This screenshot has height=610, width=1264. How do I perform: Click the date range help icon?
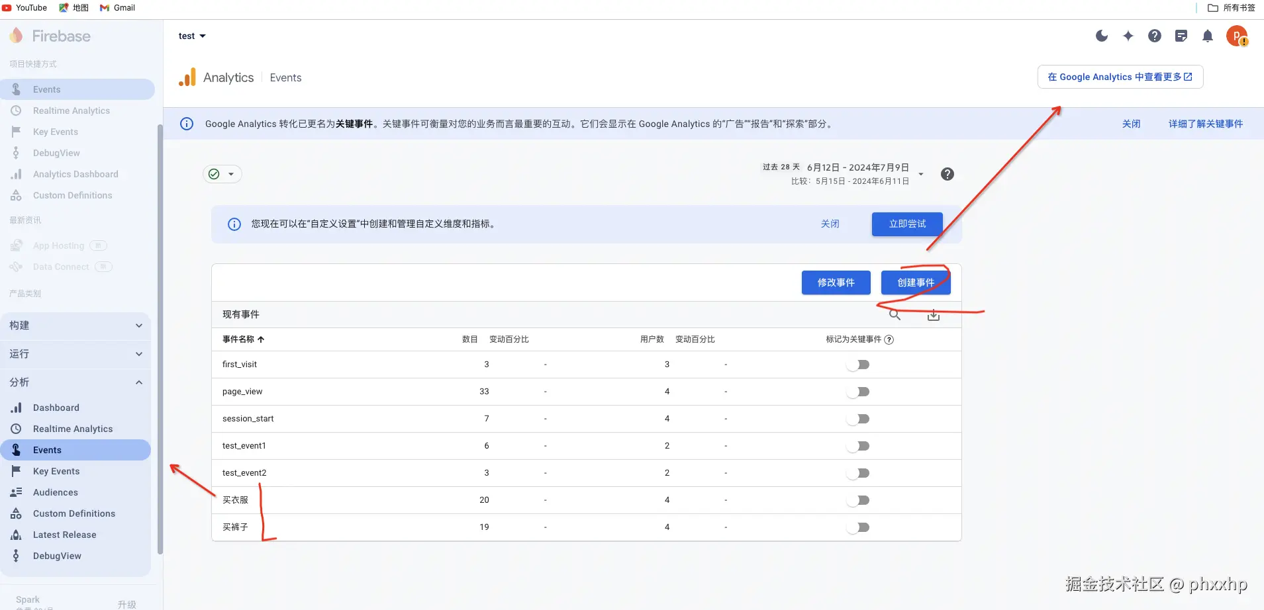click(x=948, y=174)
